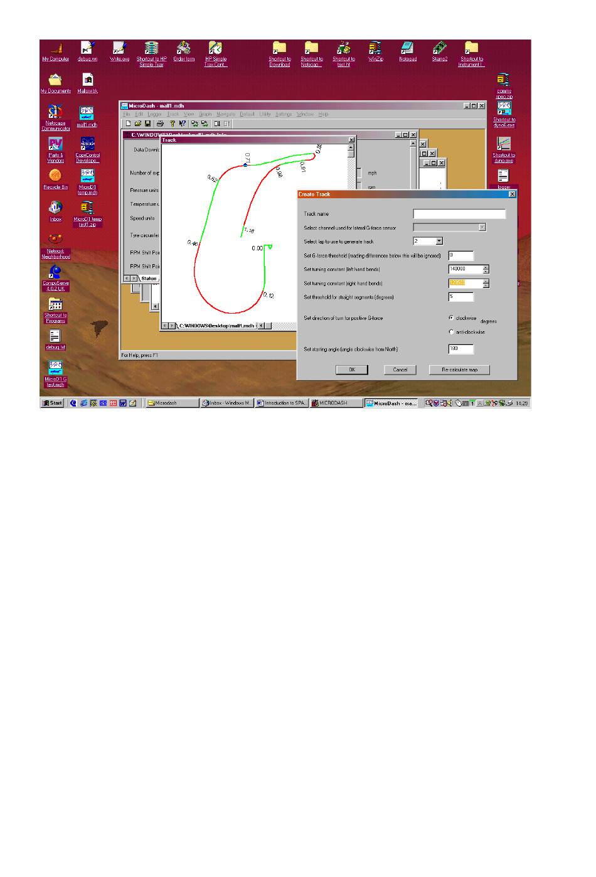Open the Stamp2 desktop icon
Viewport: 596px width, 877px height.
tap(440, 51)
